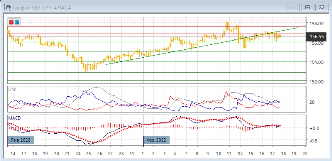Click the MACD scale value +0.0

[x=314, y=128]
